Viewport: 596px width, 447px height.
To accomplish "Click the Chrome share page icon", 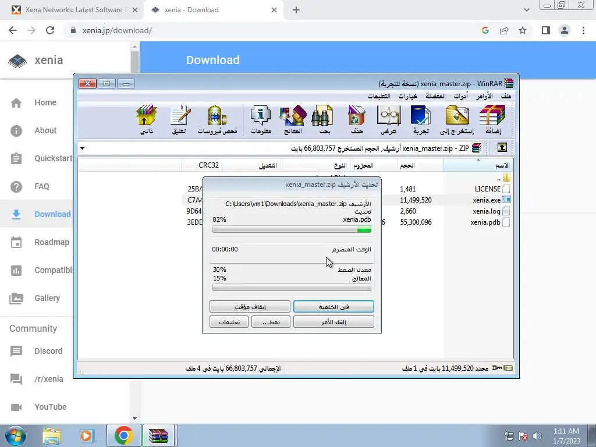I will tap(504, 30).
